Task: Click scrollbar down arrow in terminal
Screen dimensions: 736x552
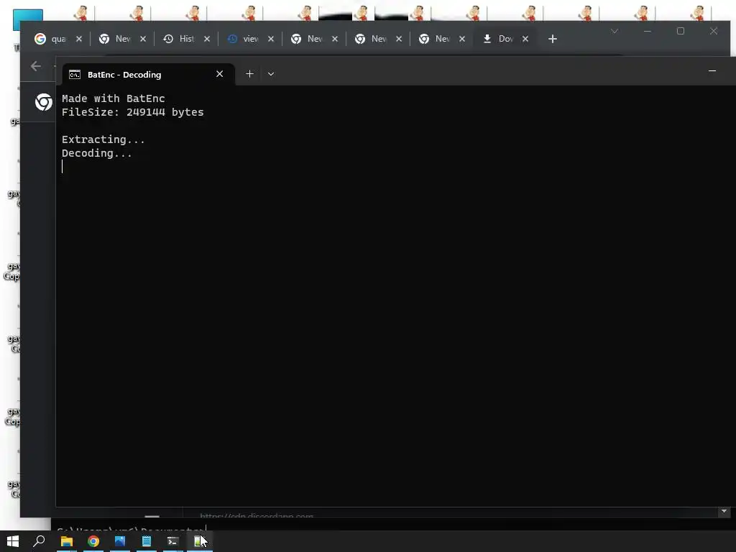Action: pos(724,511)
